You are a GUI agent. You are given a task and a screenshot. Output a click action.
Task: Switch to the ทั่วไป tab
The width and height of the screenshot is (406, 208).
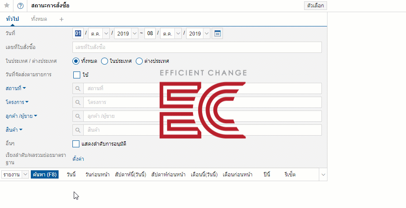13,19
